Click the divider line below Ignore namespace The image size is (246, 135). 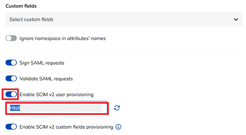(124, 51)
